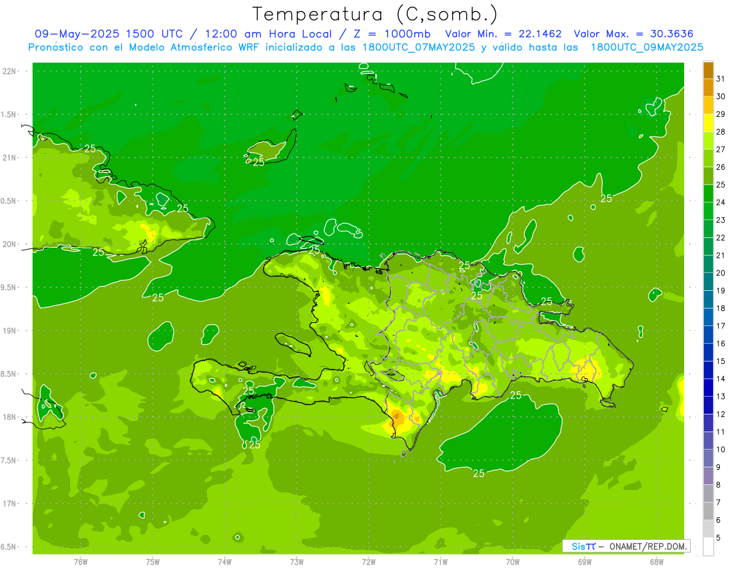Click color bar label 20
737x570 pixels.
pos(721,273)
